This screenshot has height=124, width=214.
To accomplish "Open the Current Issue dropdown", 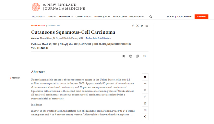I will tap(83, 17).
